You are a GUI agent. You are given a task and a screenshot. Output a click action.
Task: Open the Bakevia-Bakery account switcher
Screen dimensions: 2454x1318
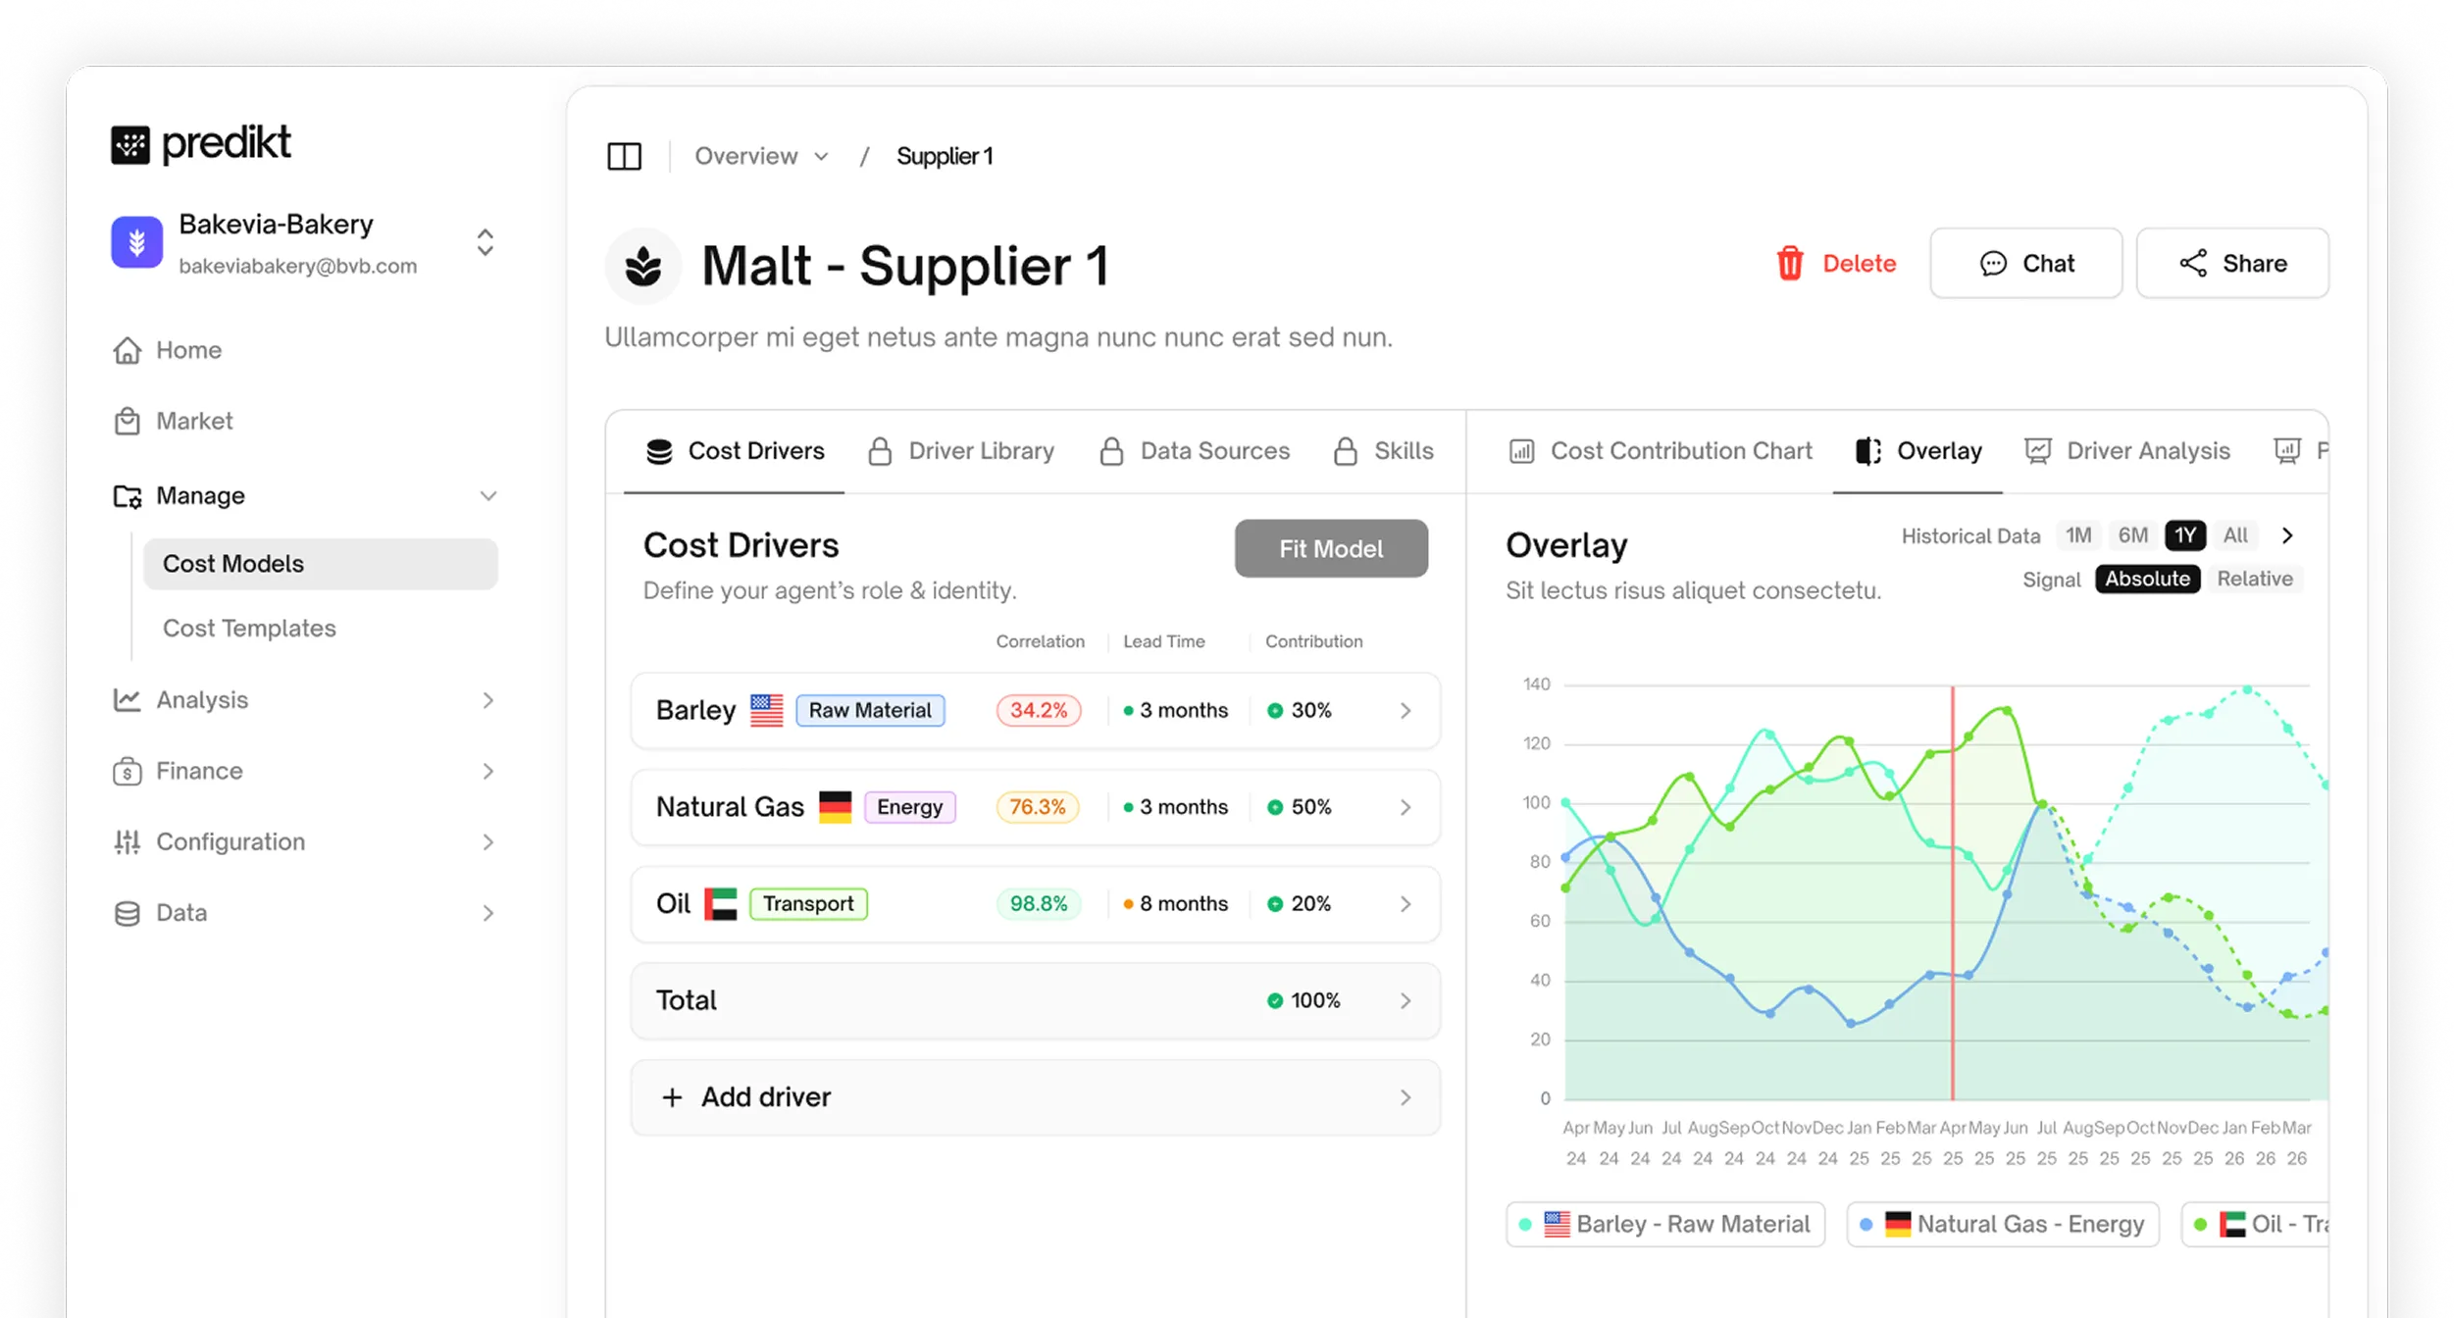click(485, 242)
